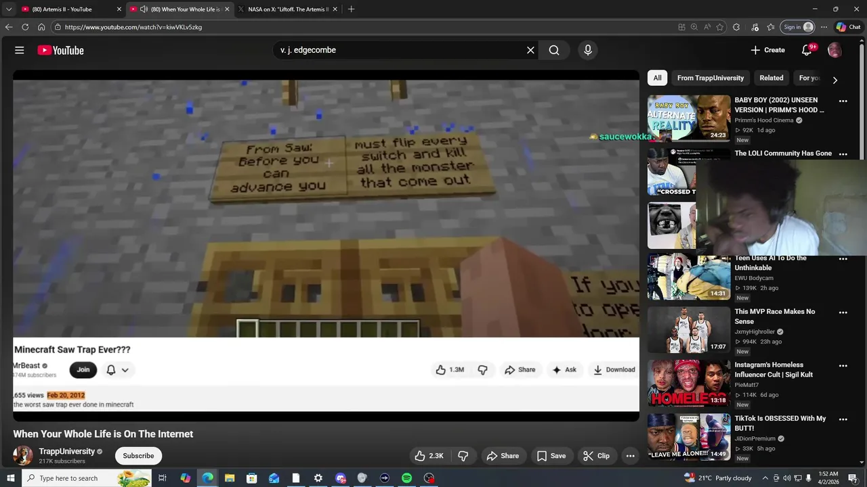The height and width of the screenshot is (487, 867).
Task: Open the TrappUniversity channel avatar
Action: point(23,455)
